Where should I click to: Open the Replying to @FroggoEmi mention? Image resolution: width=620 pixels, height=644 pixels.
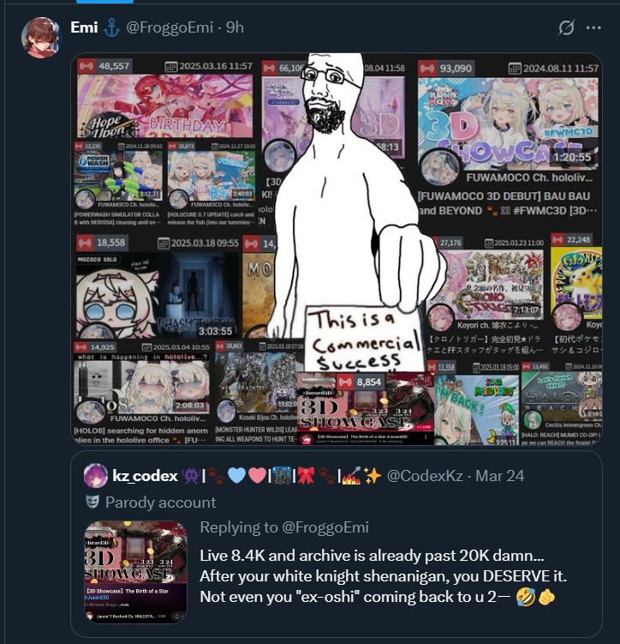(284, 527)
